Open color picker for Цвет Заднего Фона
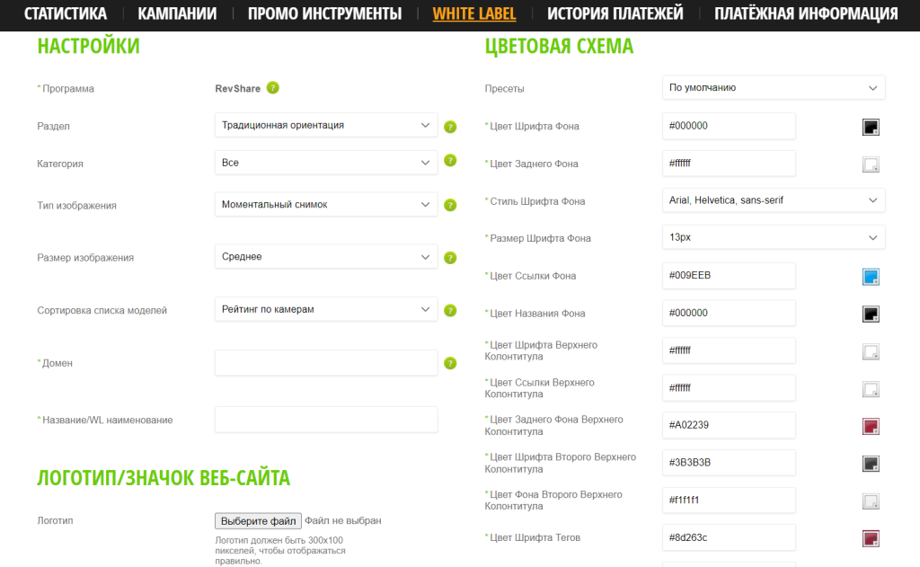This screenshot has width=920, height=567. pyautogui.click(x=871, y=164)
